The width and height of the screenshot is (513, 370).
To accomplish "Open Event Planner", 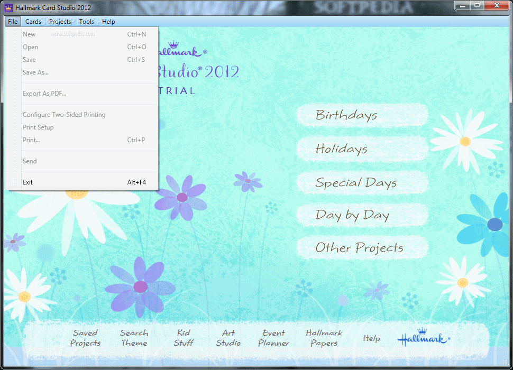I will (273, 338).
